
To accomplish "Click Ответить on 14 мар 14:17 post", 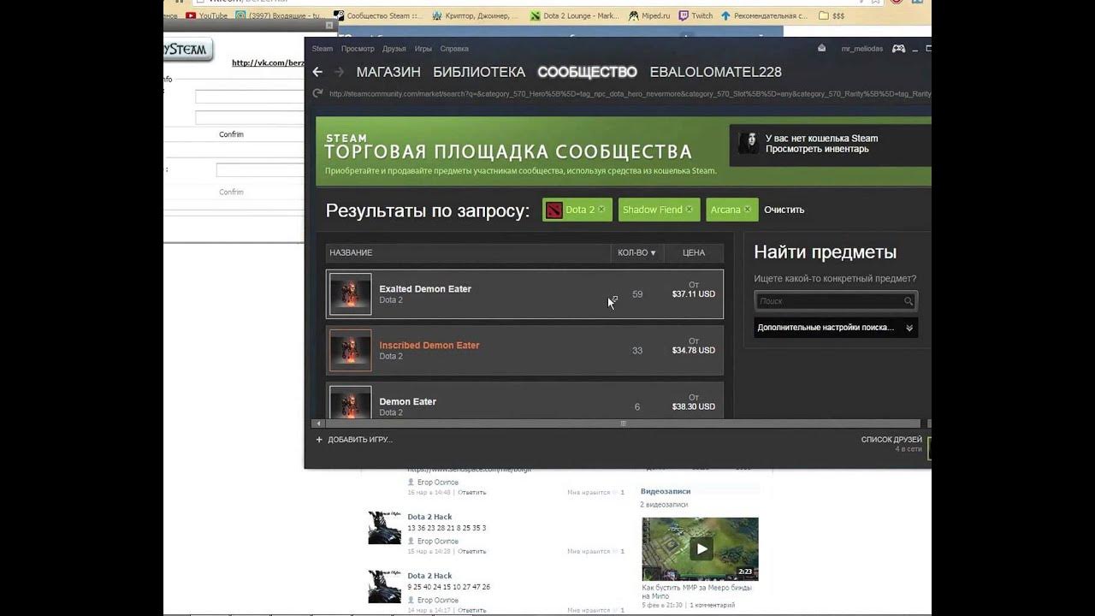I will [472, 611].
